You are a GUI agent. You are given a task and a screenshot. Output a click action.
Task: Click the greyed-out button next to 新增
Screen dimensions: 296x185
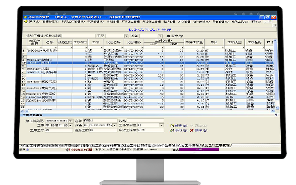click(x=199, y=126)
